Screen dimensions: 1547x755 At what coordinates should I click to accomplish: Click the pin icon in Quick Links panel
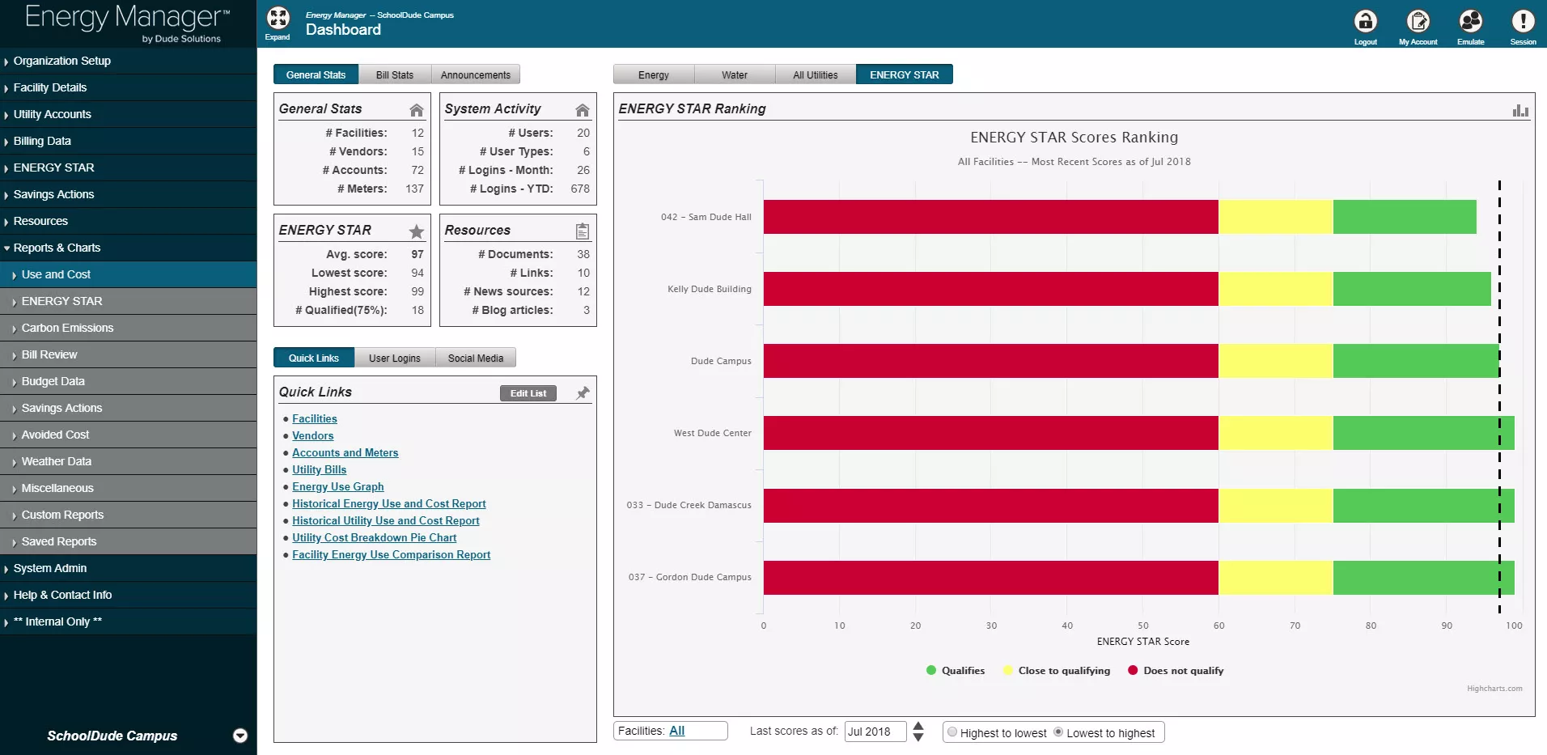583,393
